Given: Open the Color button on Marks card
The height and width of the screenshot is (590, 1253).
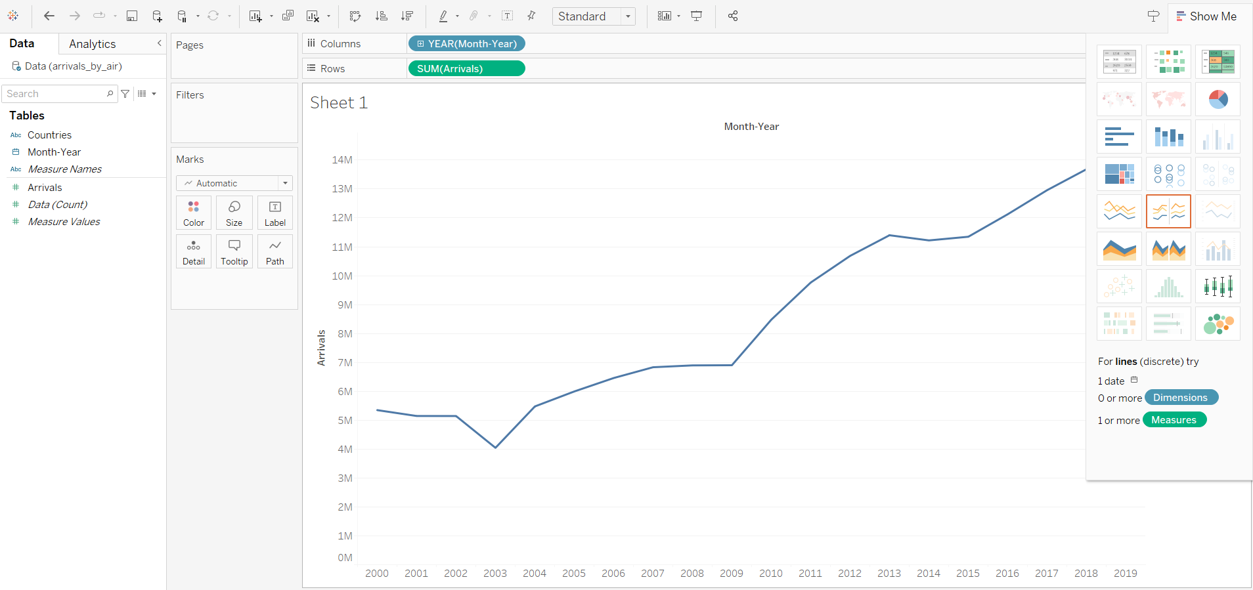Looking at the screenshot, I should 194,213.
